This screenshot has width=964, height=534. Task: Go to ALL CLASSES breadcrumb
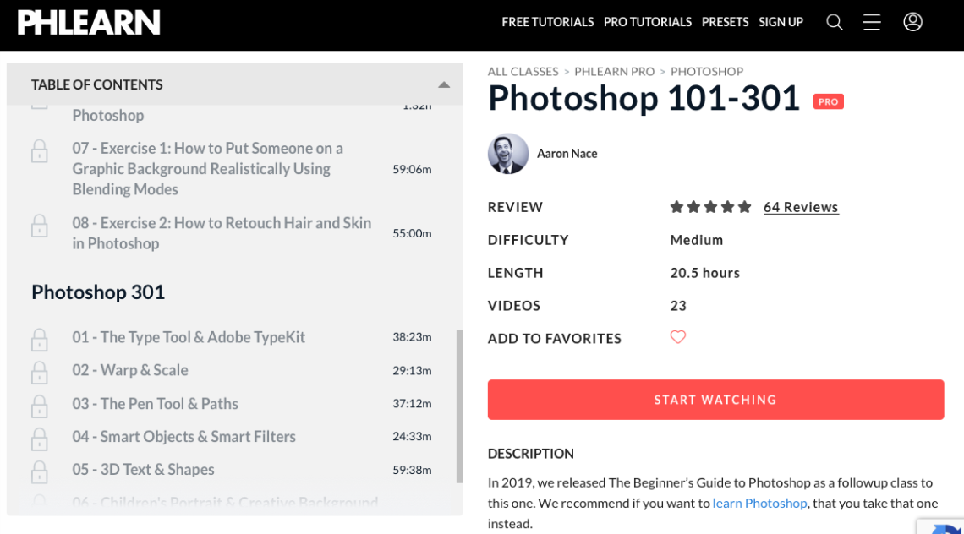[523, 71]
